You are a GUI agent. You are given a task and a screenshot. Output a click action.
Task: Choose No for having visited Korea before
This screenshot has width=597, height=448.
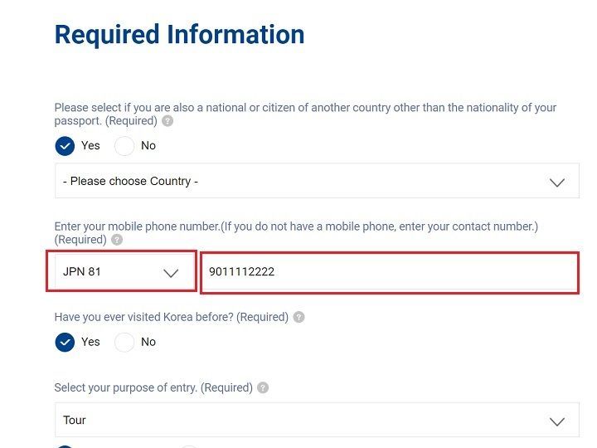point(124,342)
